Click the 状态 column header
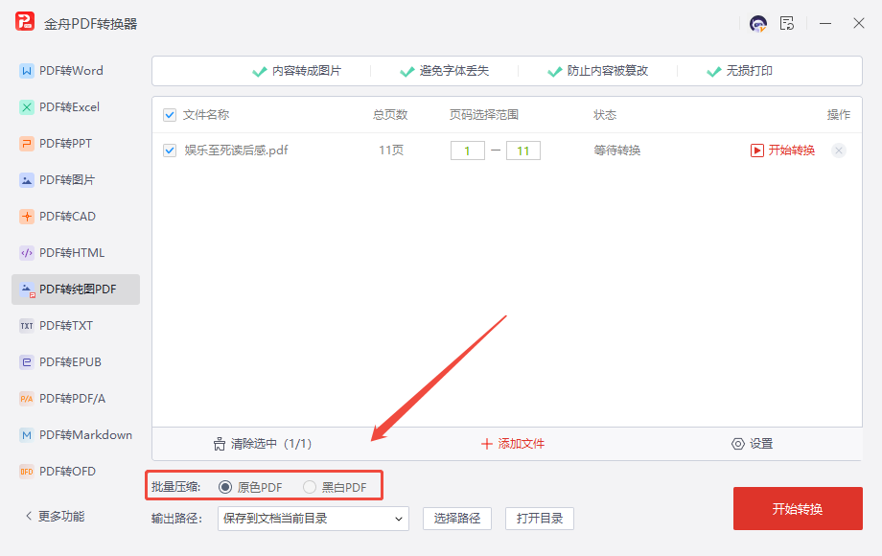This screenshot has height=556, width=882. coord(605,115)
